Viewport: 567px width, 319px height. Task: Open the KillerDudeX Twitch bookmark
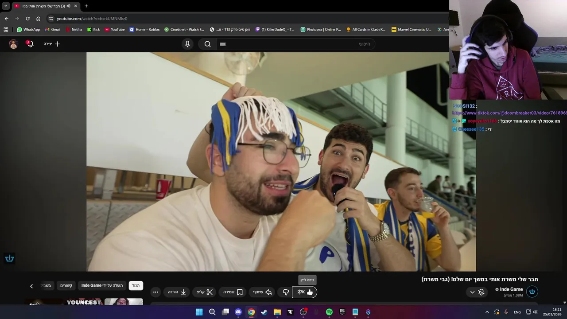275,30
